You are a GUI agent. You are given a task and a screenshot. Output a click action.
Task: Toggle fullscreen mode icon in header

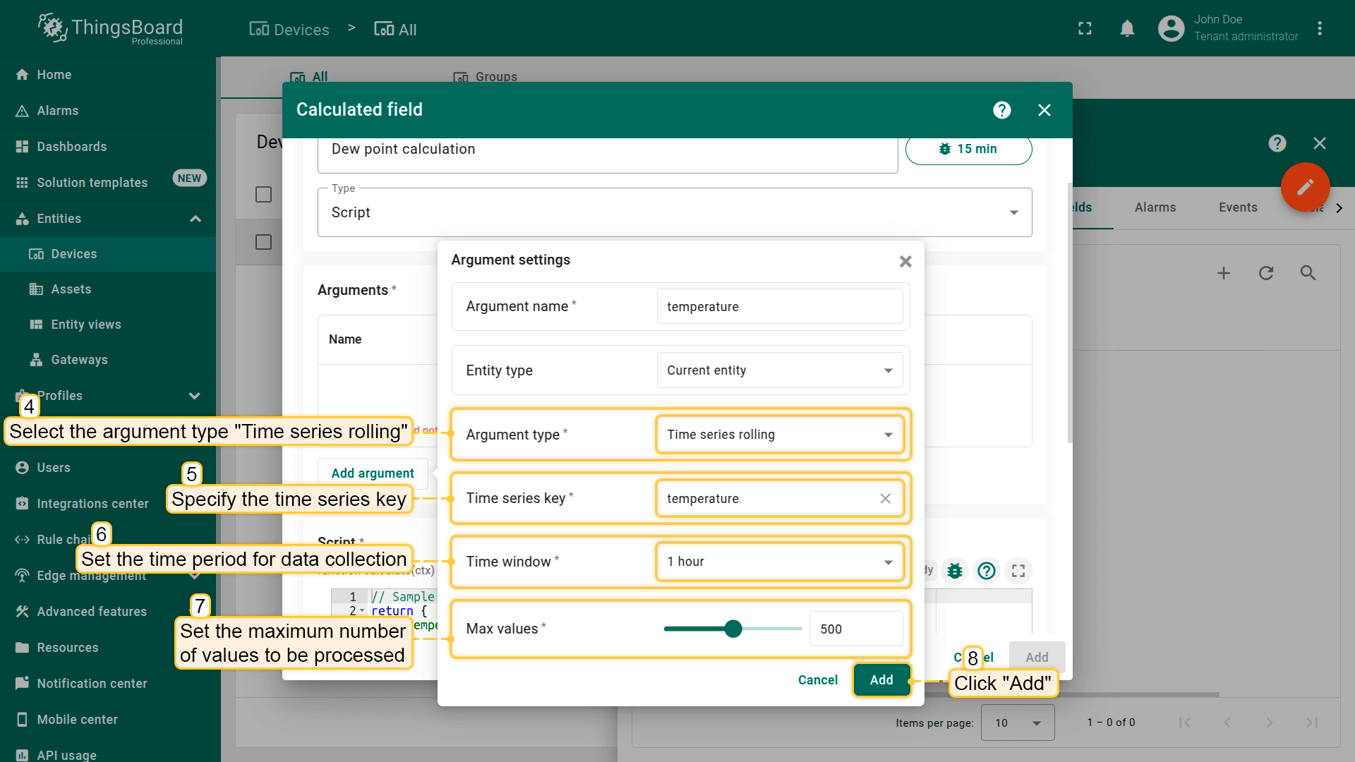pyautogui.click(x=1085, y=29)
